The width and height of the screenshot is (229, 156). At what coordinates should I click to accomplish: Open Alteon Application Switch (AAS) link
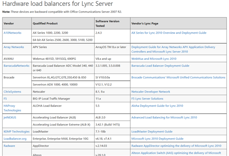coord(176,153)
